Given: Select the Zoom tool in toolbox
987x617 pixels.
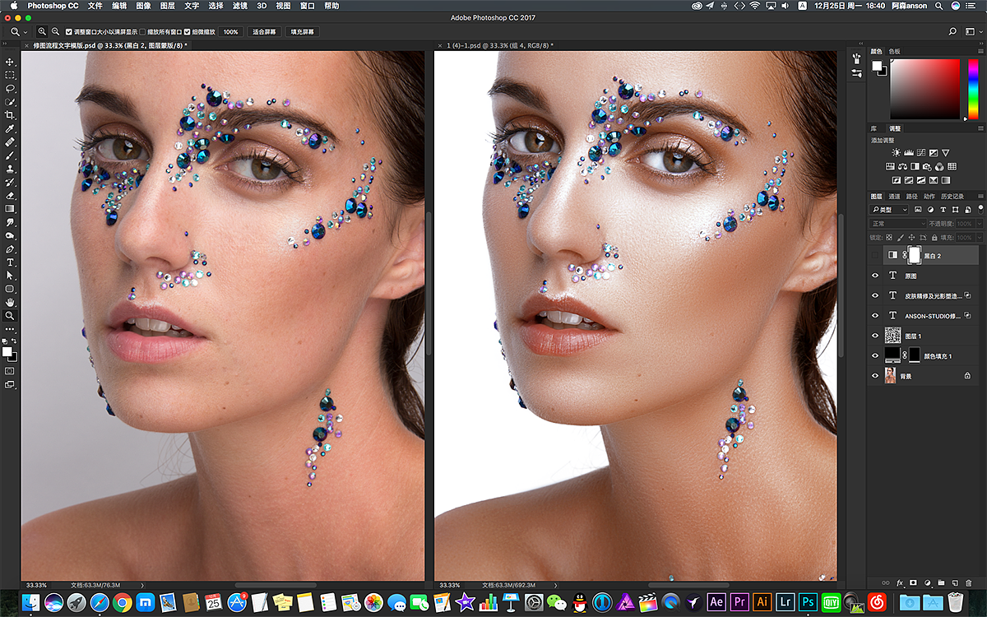Looking at the screenshot, I should click(10, 316).
